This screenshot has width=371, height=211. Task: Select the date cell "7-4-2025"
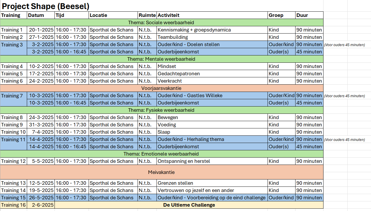[41, 132]
